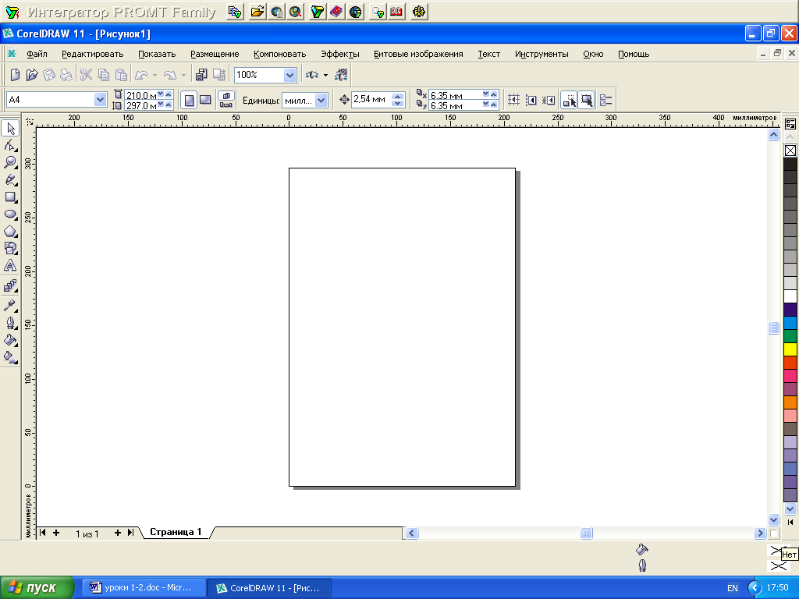Switch page to landscape orientation
This screenshot has width=799, height=599.
[x=205, y=100]
